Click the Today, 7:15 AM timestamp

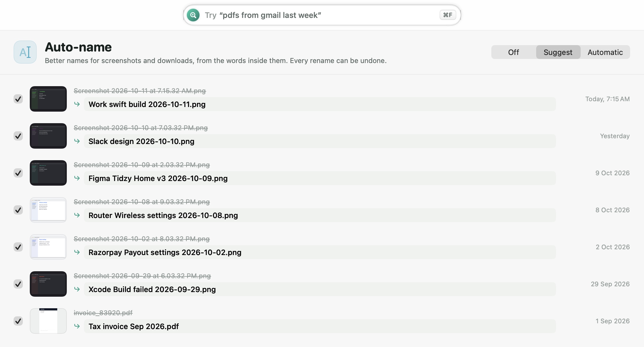608,99
